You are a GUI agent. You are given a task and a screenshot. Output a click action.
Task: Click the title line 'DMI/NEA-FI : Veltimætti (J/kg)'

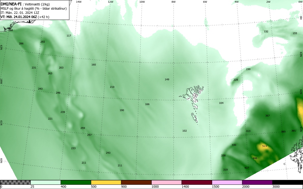[x=25, y=4]
